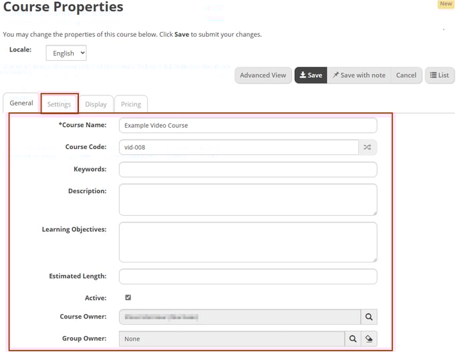The height and width of the screenshot is (352, 460).
Task: Click Save with note button
Action: pos(358,75)
